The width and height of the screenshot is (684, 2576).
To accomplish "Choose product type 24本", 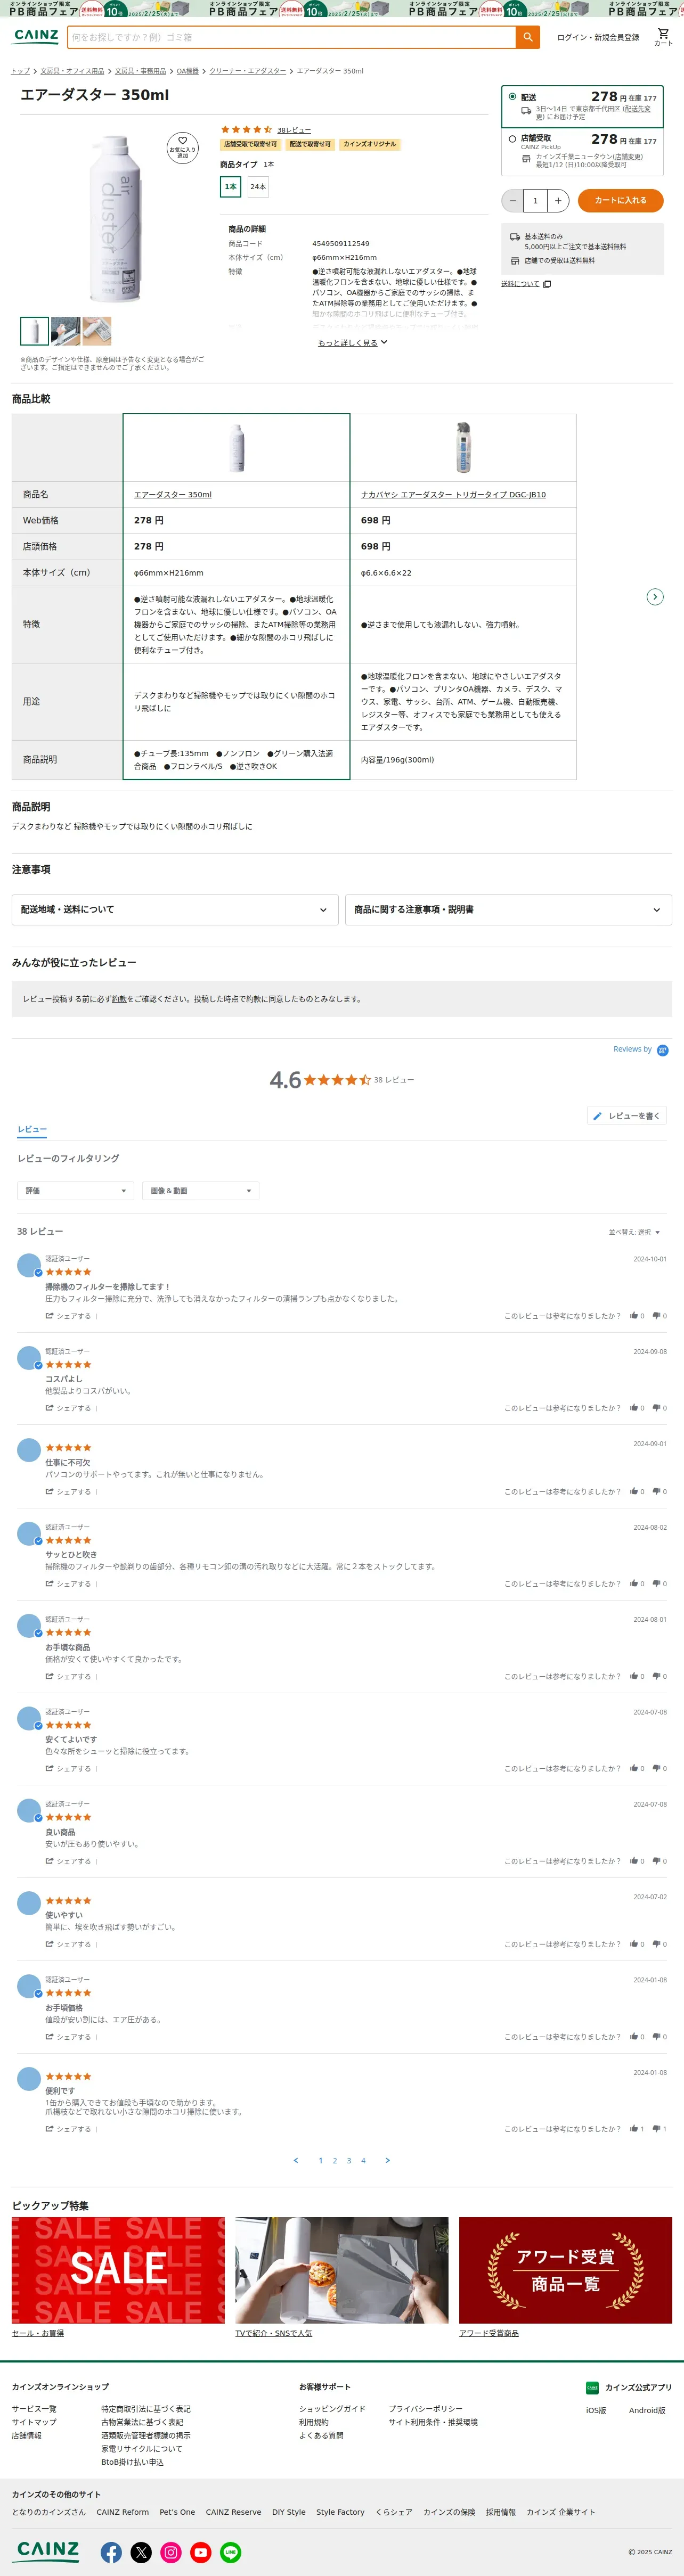I will (x=258, y=187).
